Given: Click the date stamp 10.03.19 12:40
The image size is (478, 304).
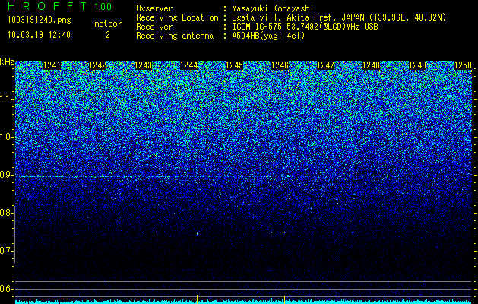Looking at the screenshot, I should tap(39, 35).
